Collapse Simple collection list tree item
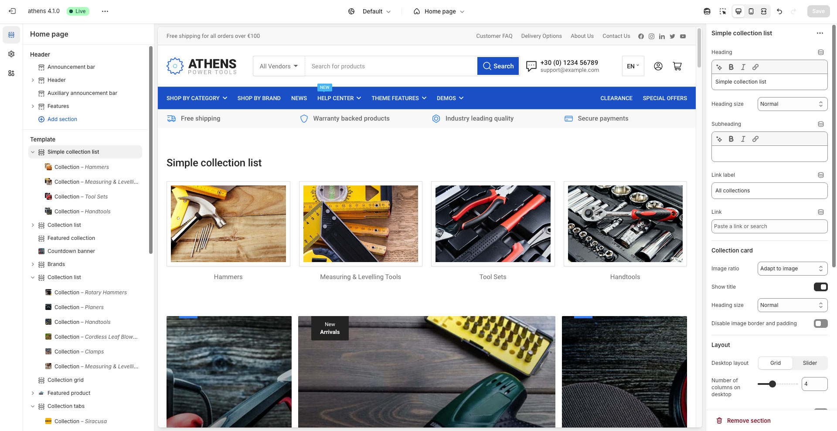 pos(33,152)
